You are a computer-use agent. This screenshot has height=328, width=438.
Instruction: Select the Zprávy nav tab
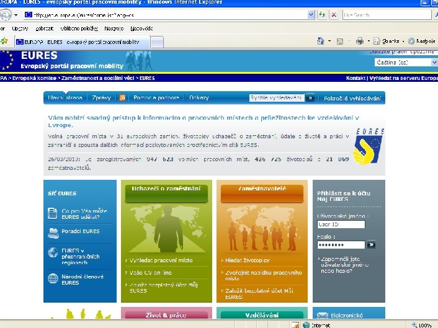pyautogui.click(x=101, y=98)
